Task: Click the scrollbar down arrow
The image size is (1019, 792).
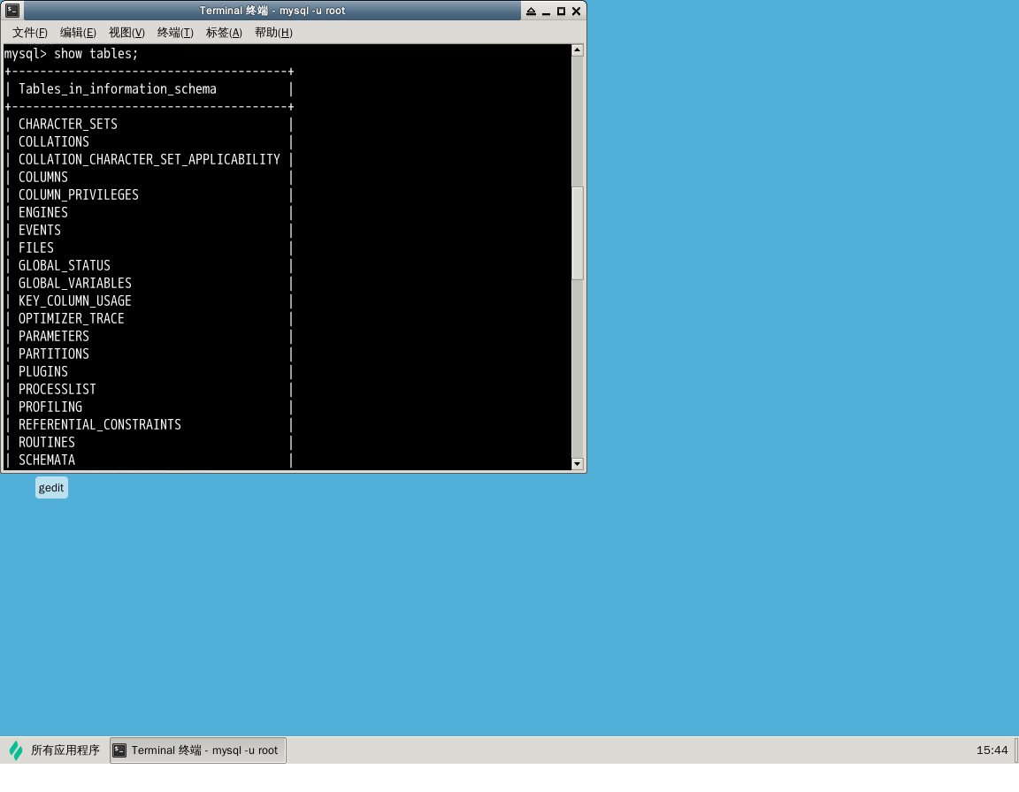Action: pyautogui.click(x=578, y=463)
